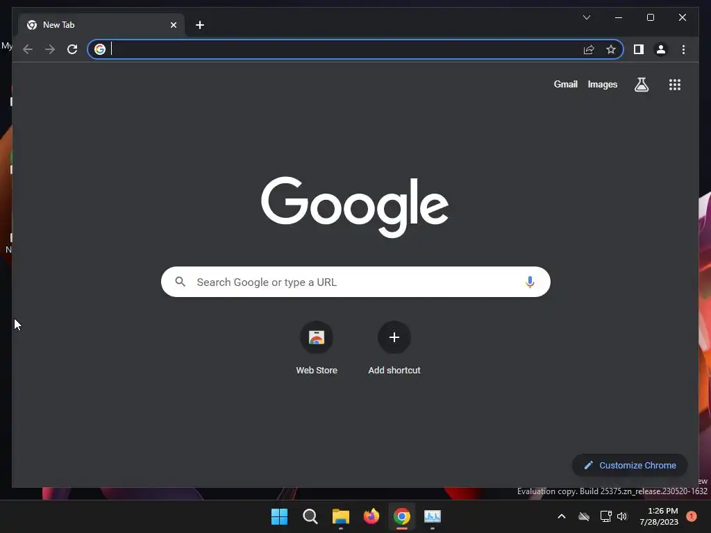This screenshot has width=711, height=533.
Task: Open Search Labs flask icon
Action: point(641,84)
